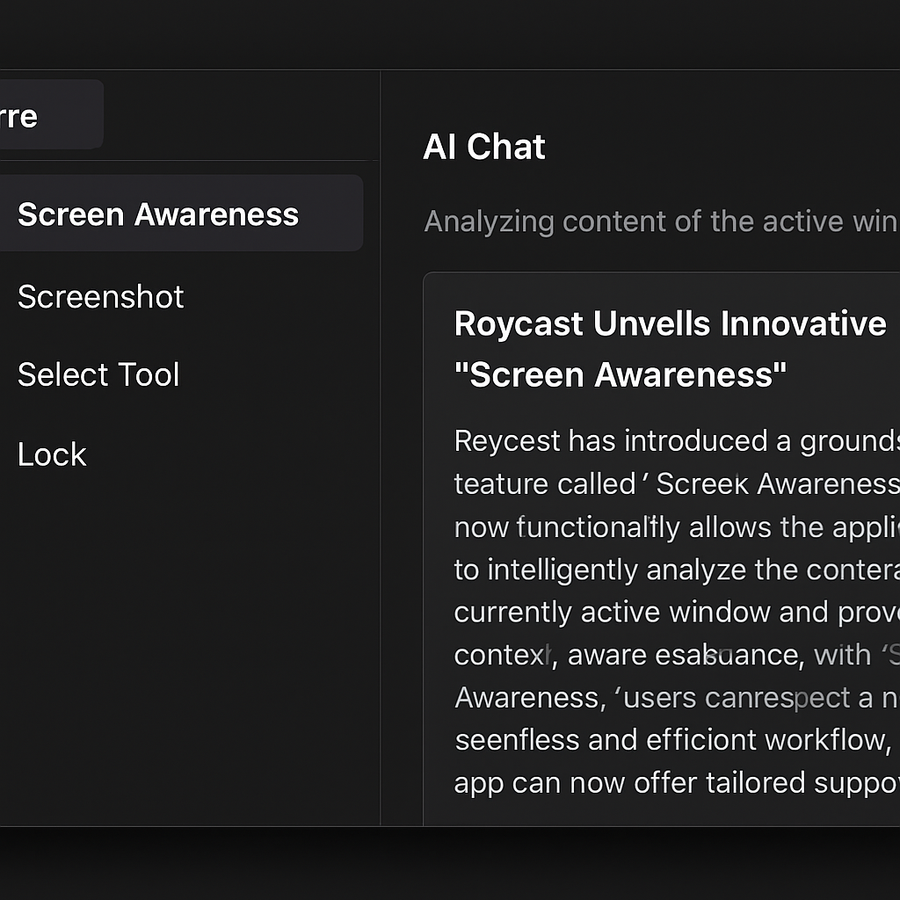This screenshot has width=900, height=900.
Task: Click the AI Chat heading
Action: pyautogui.click(x=483, y=147)
